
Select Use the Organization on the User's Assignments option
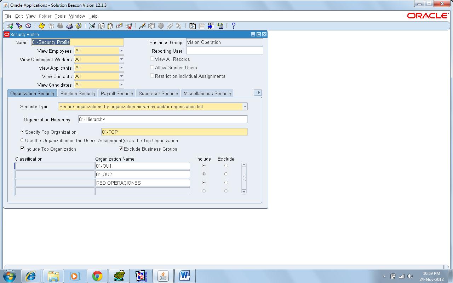pos(22,140)
